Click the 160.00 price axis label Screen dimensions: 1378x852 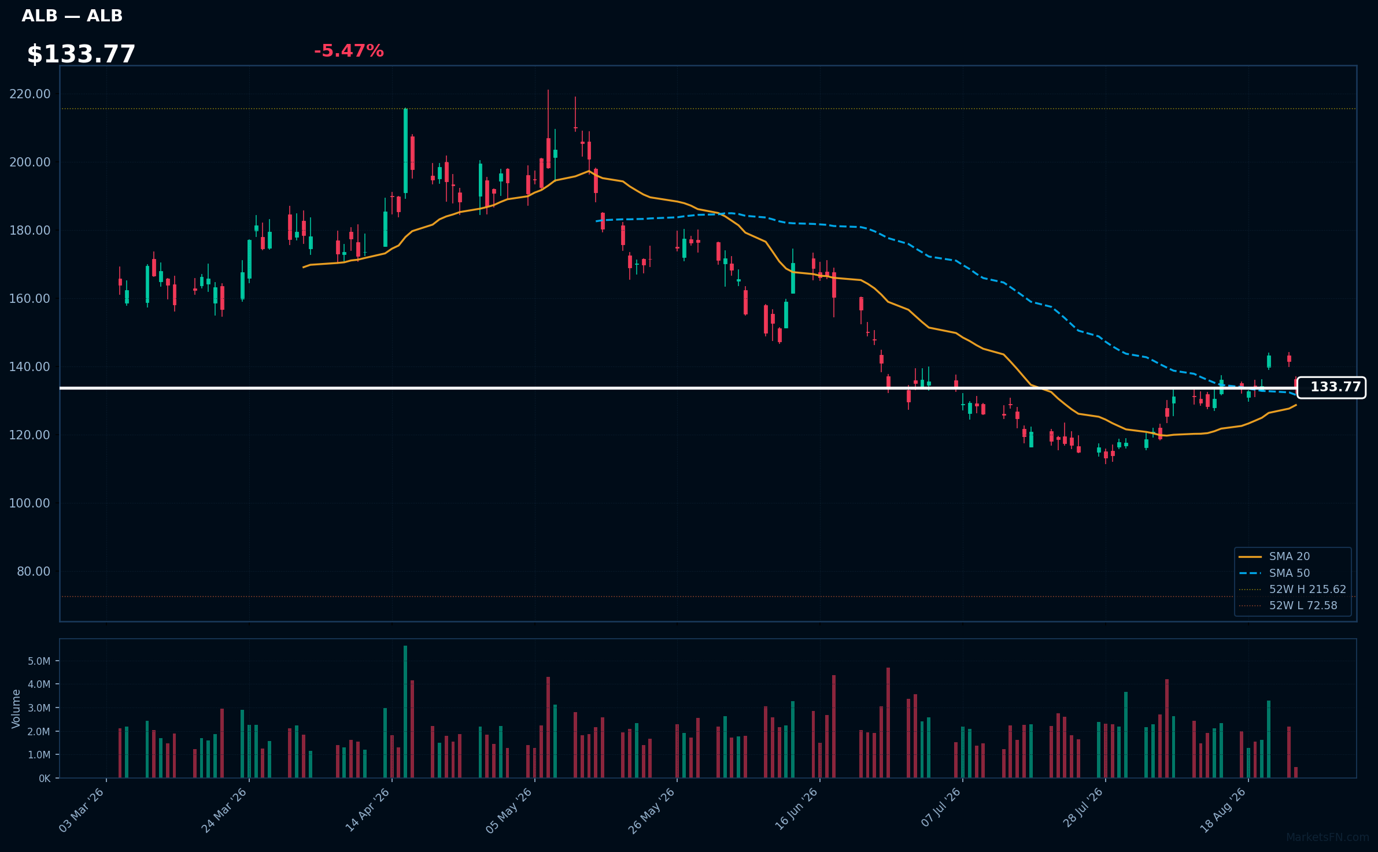click(x=30, y=298)
